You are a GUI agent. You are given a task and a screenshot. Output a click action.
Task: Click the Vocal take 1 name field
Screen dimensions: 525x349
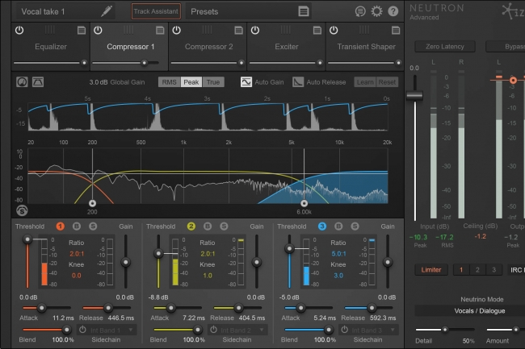(65, 11)
